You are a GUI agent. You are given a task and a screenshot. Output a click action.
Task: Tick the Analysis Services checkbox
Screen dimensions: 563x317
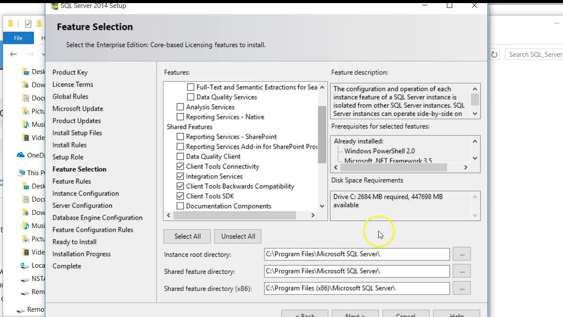[x=180, y=107]
